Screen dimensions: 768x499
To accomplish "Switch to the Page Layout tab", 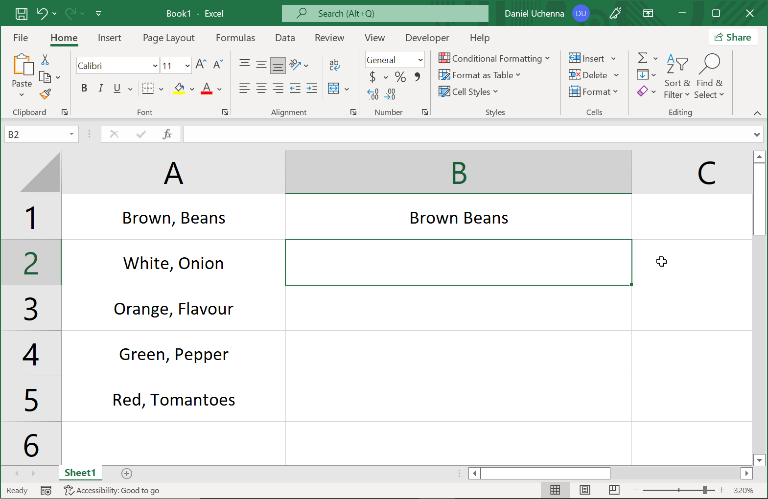I will pos(168,38).
